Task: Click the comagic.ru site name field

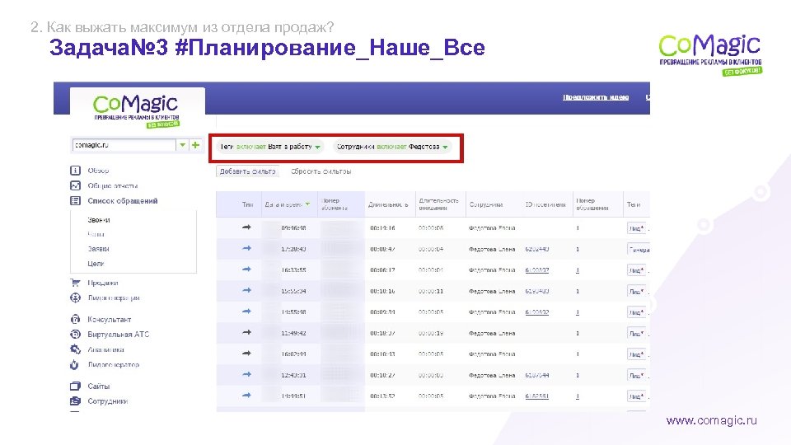Action: 124,145
